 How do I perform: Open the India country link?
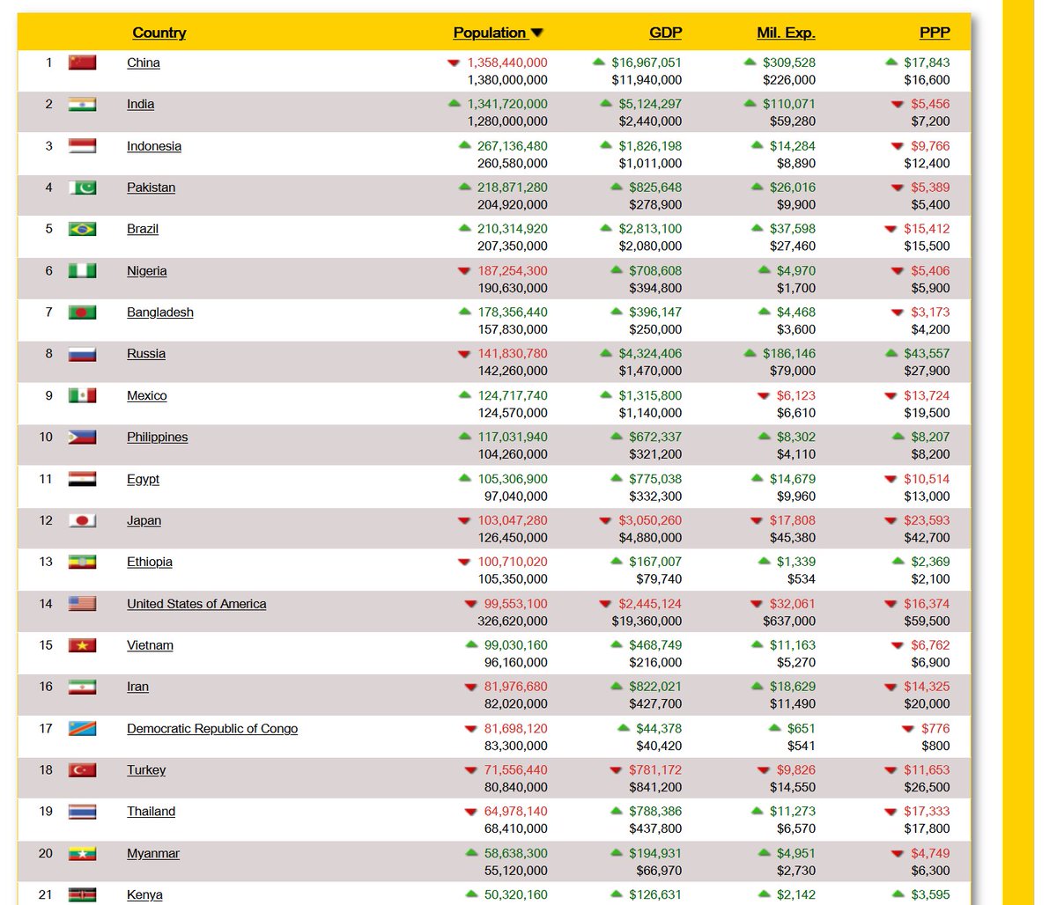click(140, 104)
